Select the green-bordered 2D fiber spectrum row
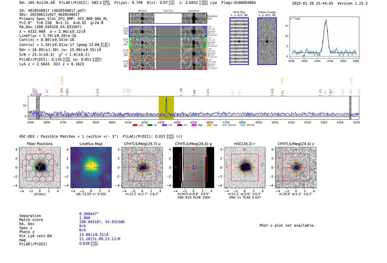The height and width of the screenshot is (263, 387). point(168,42)
